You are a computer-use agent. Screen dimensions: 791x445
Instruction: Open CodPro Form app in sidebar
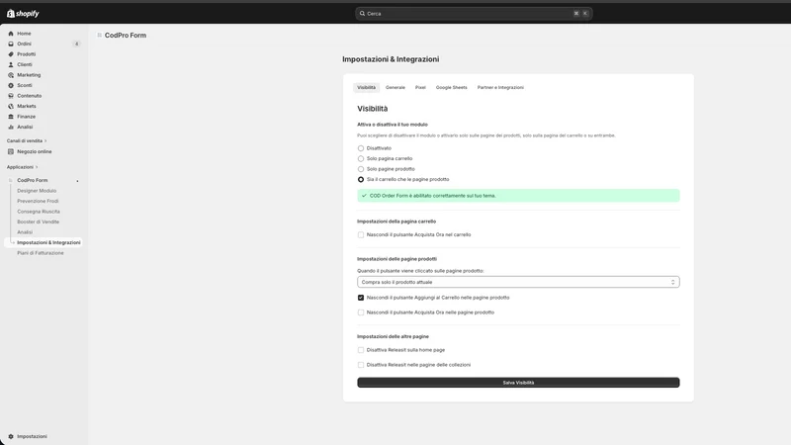[33, 180]
